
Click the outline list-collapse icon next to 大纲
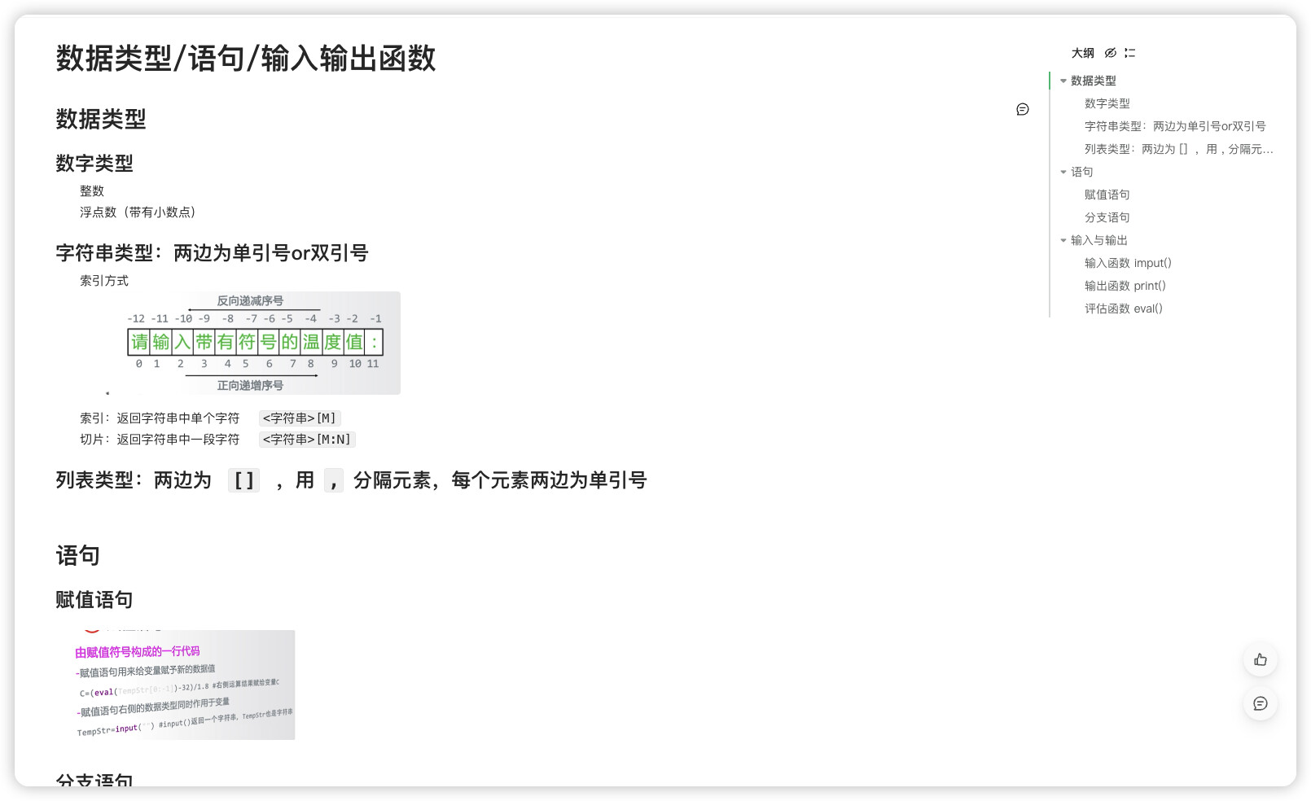1129,53
